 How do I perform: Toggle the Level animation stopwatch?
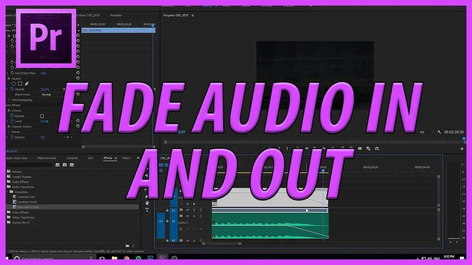click(12, 121)
